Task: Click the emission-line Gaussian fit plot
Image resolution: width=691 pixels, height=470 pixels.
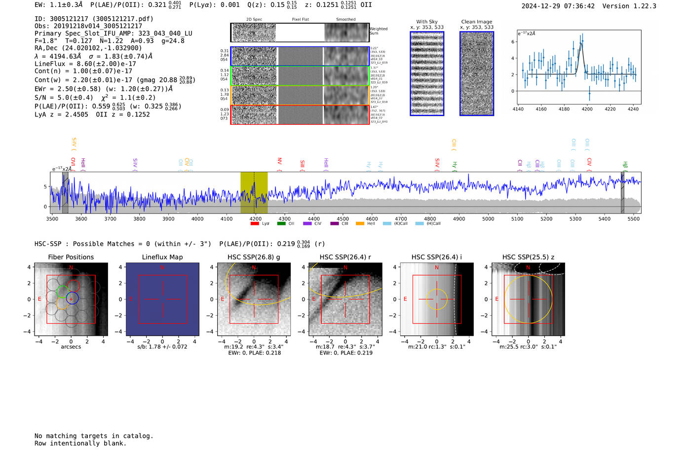Action: click(578, 67)
